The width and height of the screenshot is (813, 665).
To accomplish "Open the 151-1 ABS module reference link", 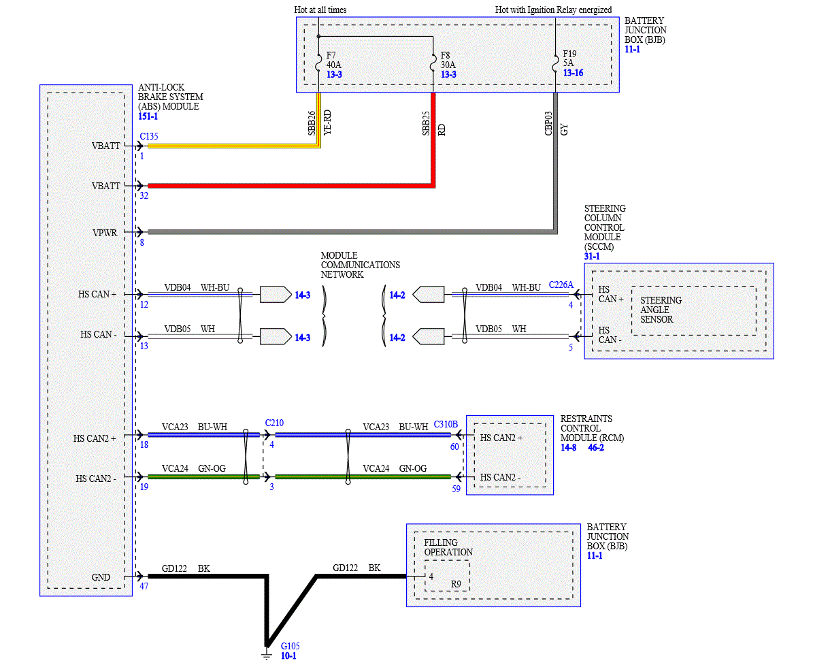I will tap(148, 116).
